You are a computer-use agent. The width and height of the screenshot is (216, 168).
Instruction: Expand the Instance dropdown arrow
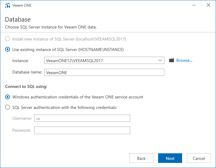tap(160, 60)
